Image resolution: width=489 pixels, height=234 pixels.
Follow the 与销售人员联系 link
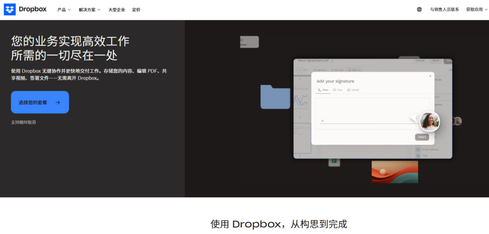445,10
